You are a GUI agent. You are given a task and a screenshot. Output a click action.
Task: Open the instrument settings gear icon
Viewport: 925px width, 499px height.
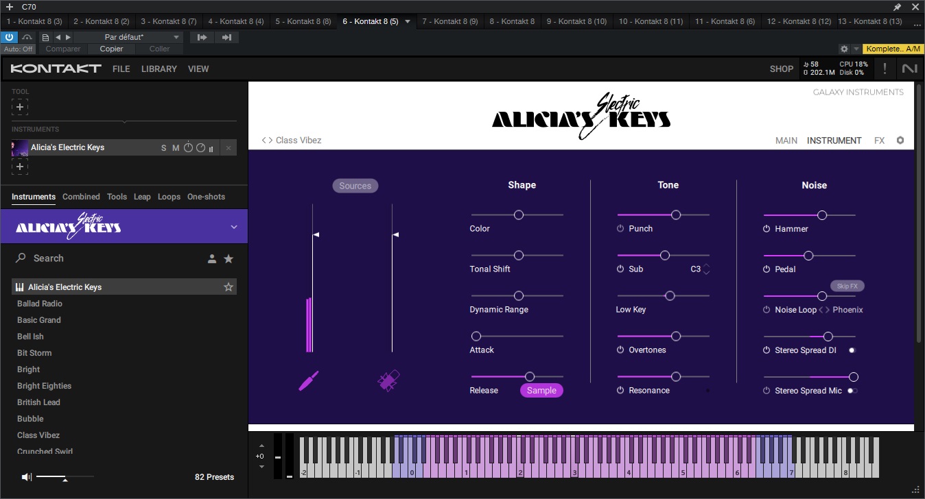click(x=900, y=141)
